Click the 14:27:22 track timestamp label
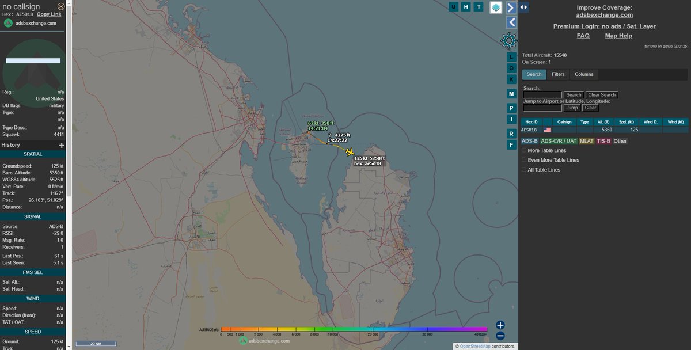The height and width of the screenshot is (350, 691). (x=337, y=140)
